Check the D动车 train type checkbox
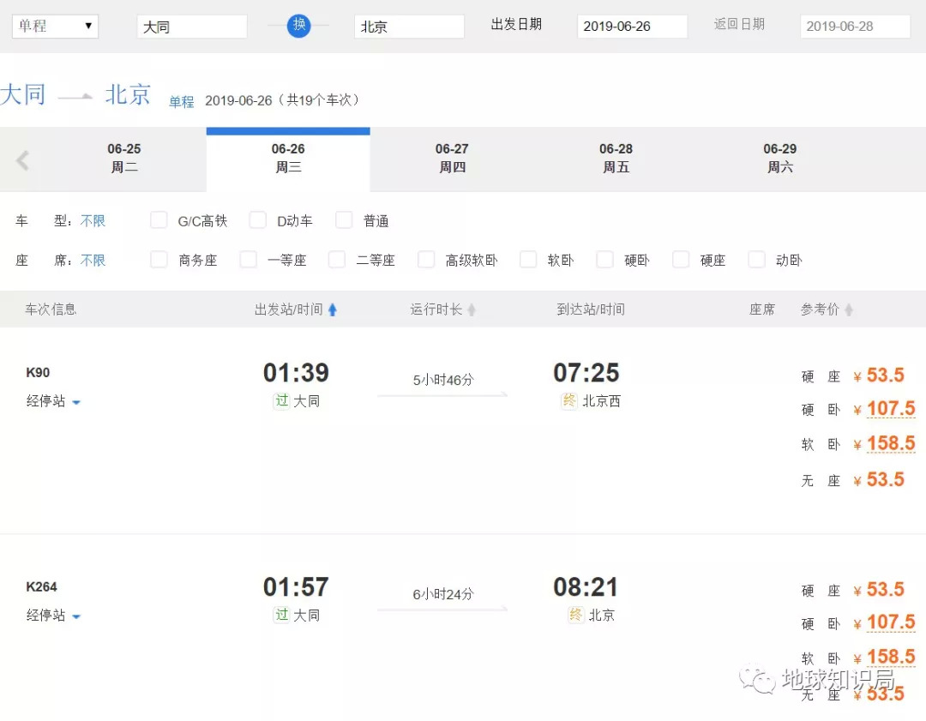This screenshot has width=926, height=721. (257, 220)
